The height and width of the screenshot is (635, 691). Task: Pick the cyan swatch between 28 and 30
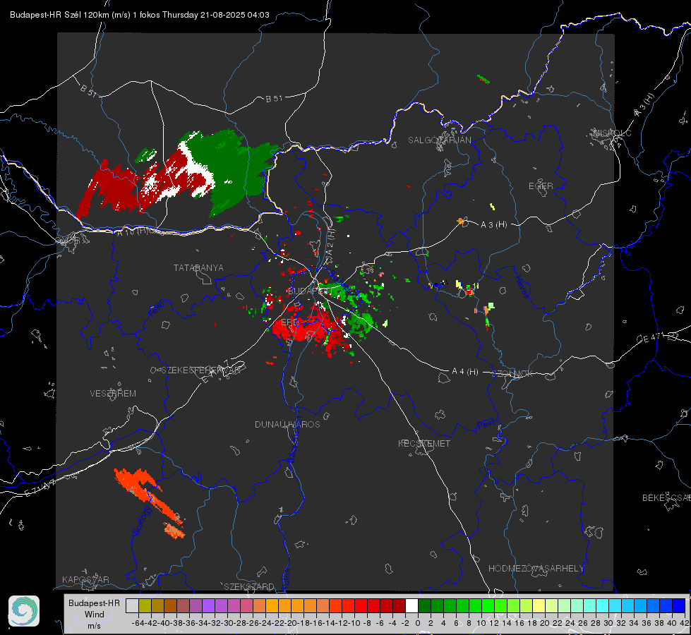tap(602, 606)
